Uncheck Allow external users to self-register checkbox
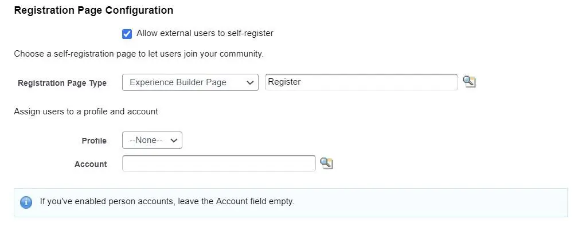 [x=127, y=34]
